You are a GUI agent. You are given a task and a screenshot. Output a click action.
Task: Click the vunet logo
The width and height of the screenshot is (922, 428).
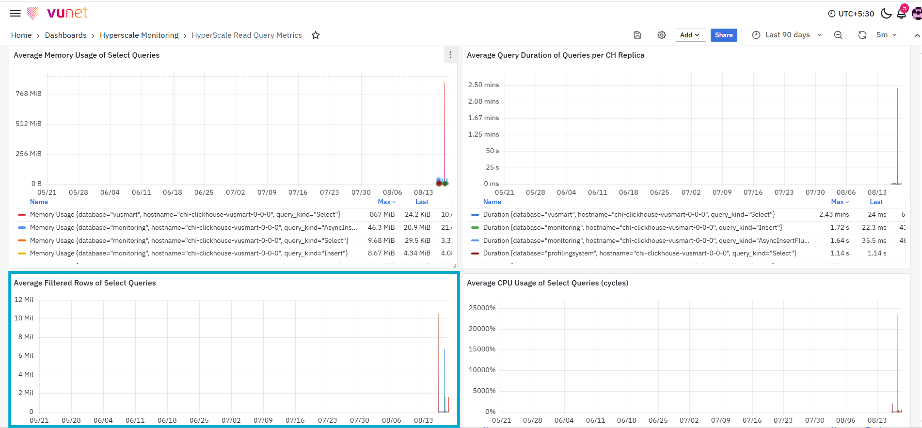tap(57, 13)
